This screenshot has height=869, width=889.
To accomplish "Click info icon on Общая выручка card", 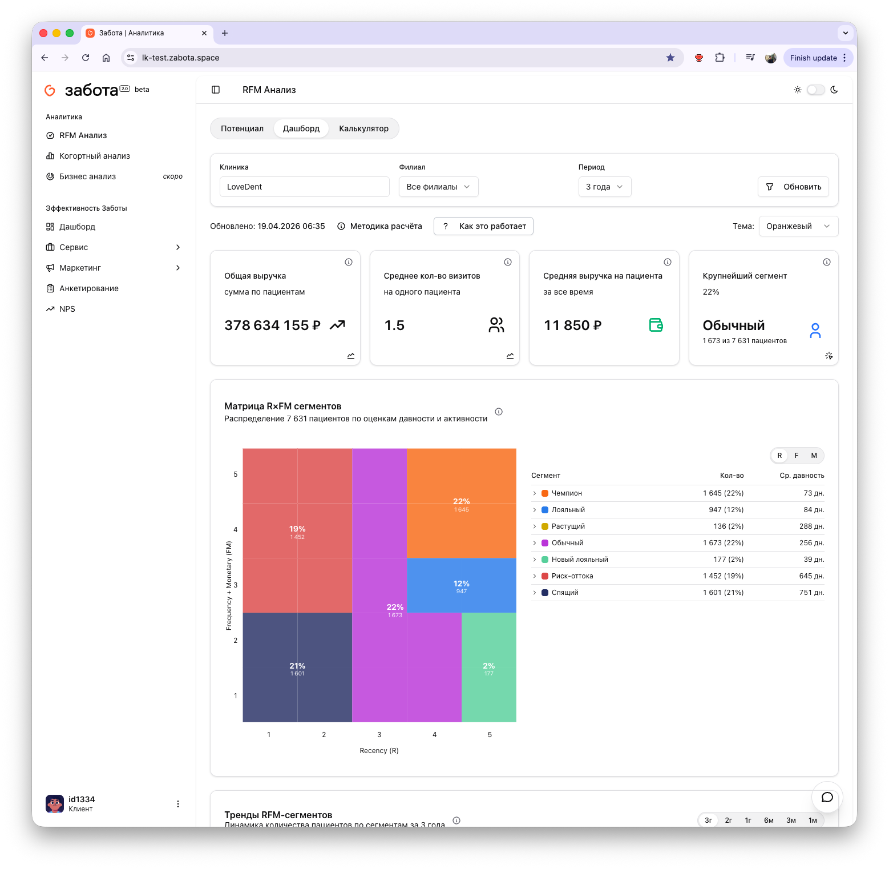I will pyautogui.click(x=349, y=262).
